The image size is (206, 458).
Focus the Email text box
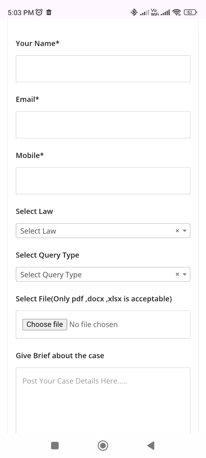(x=103, y=125)
